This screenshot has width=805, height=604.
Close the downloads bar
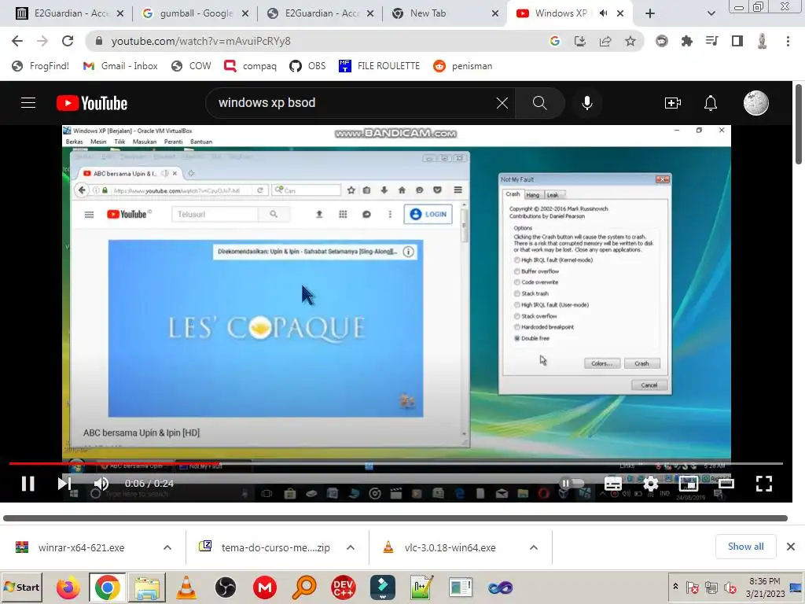(791, 547)
